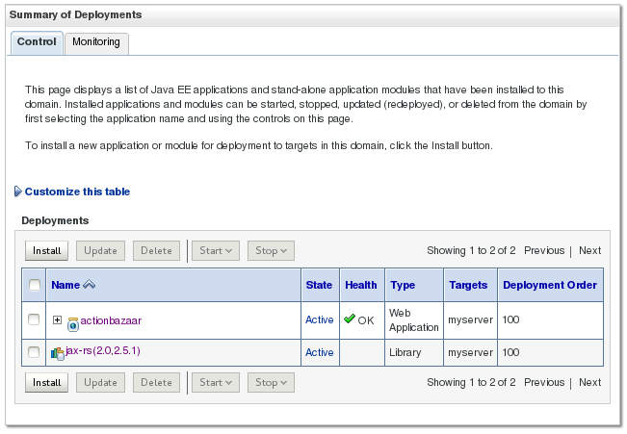The width and height of the screenshot is (627, 434).
Task: Click the green Health OK checkmark
Action: pos(350,319)
